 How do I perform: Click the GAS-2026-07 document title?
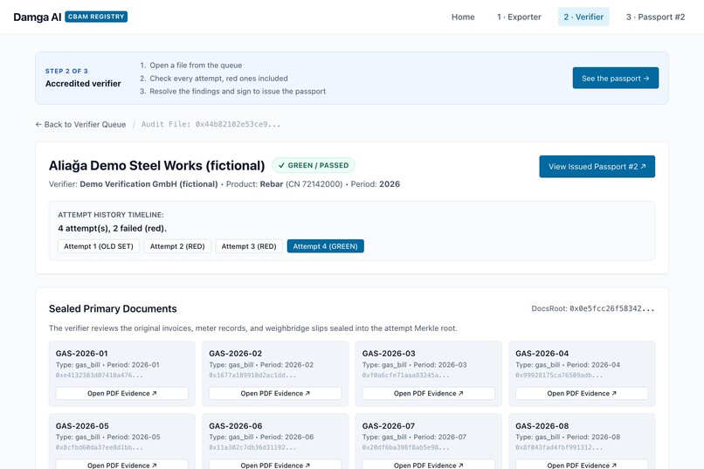pyautogui.click(x=389, y=426)
